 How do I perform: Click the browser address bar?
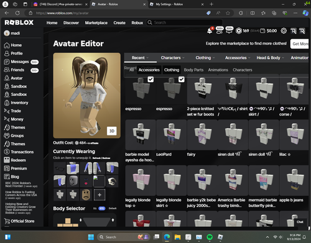[x=118, y=13]
